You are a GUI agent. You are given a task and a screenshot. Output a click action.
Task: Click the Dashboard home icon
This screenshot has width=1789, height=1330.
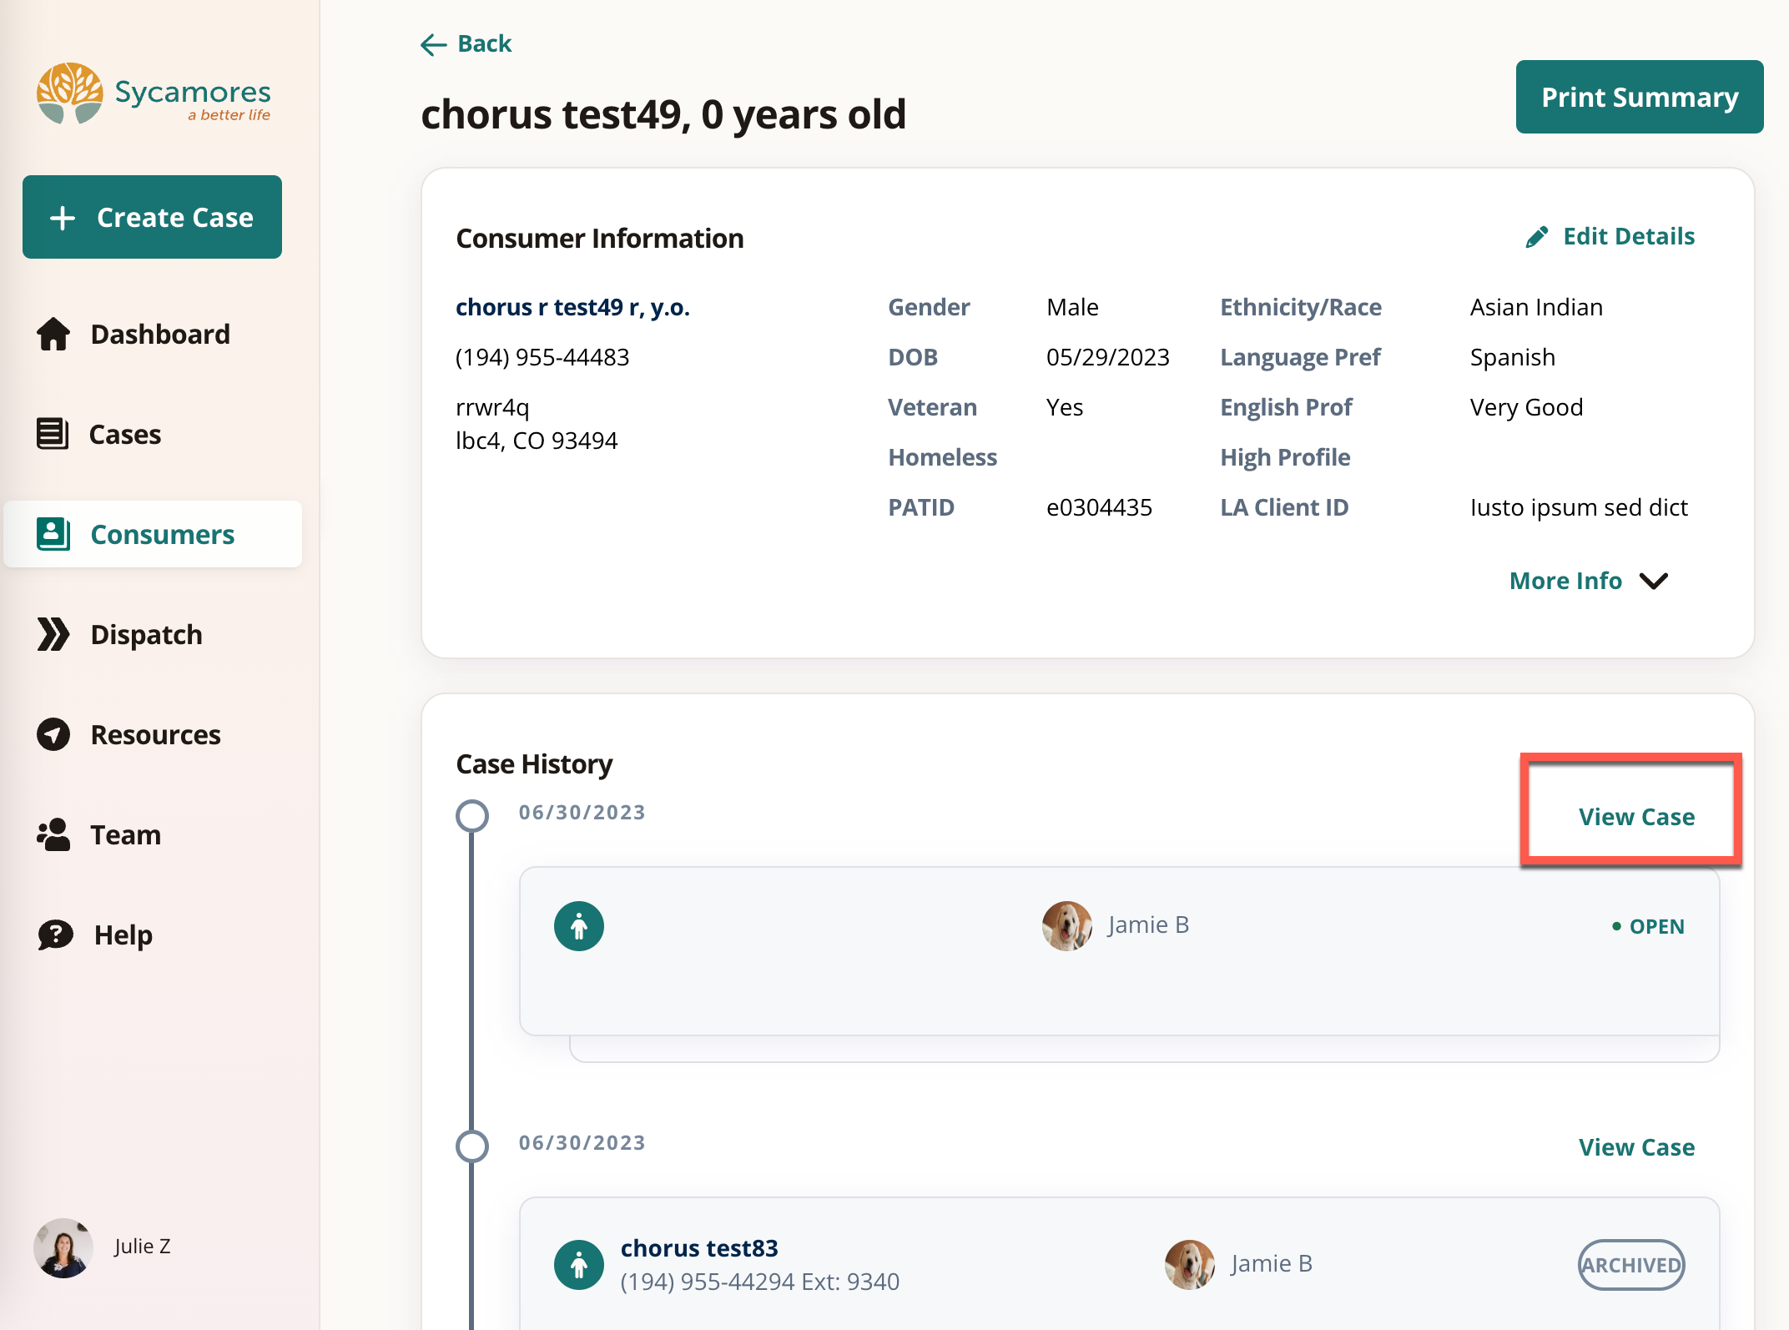pyautogui.click(x=53, y=334)
